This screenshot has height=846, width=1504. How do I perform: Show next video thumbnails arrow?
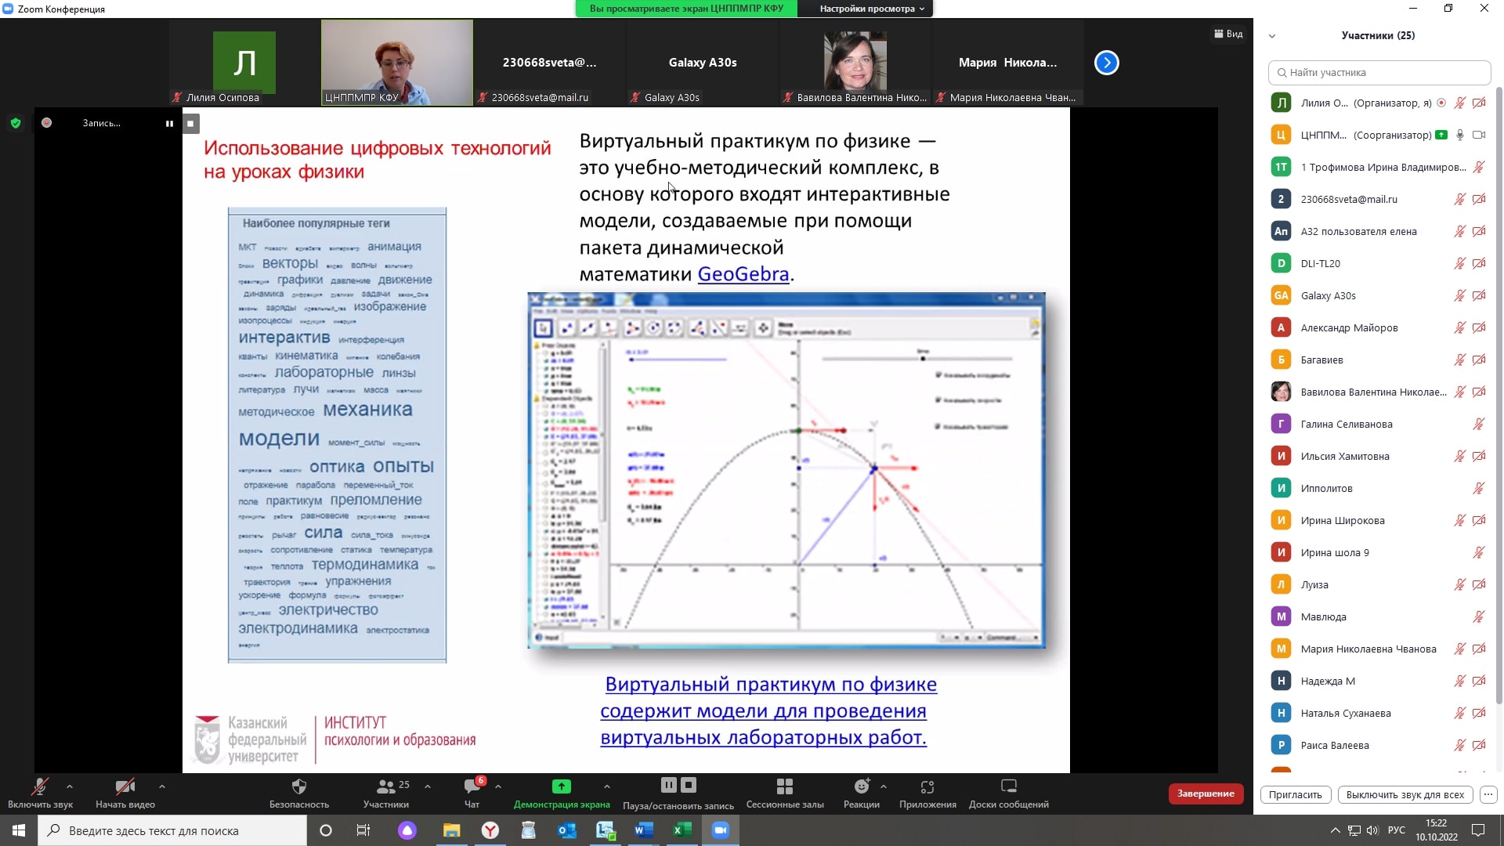[x=1106, y=63]
